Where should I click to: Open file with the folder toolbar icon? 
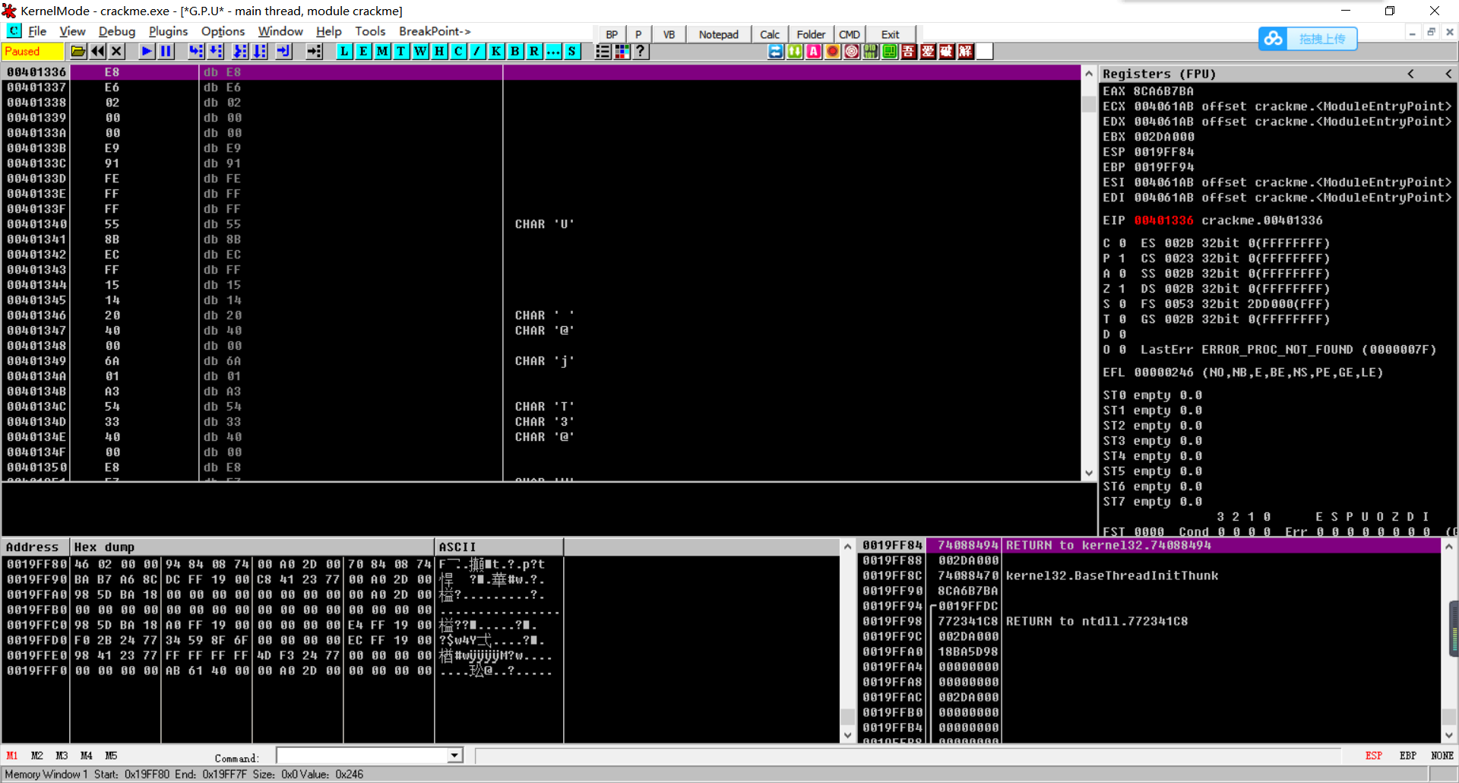[x=78, y=51]
